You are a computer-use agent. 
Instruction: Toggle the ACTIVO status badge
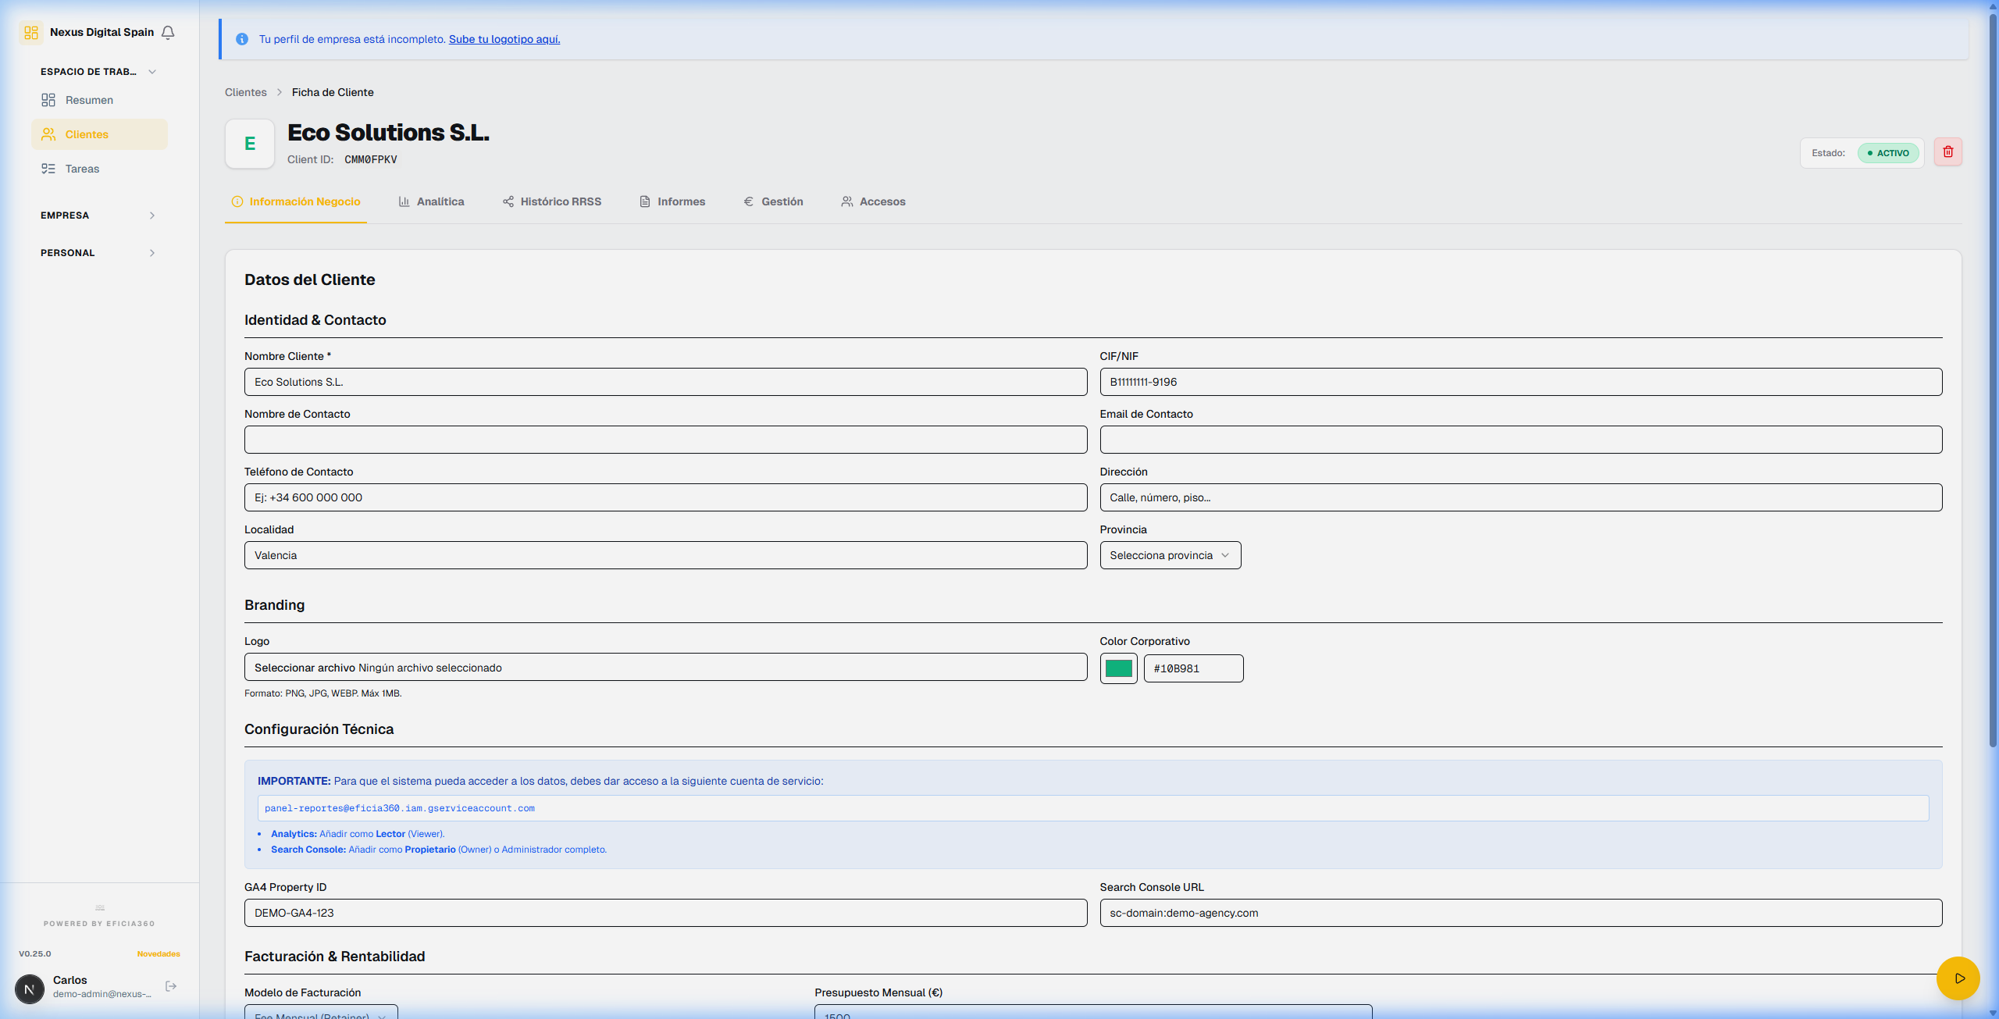[1887, 153]
